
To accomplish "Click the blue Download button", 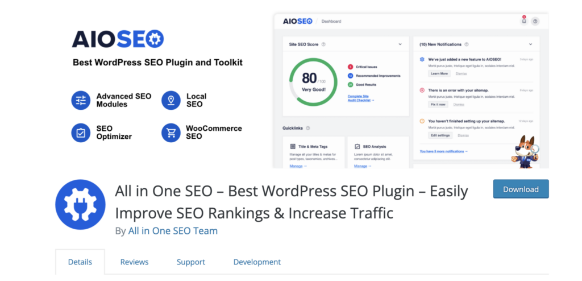I will (521, 189).
